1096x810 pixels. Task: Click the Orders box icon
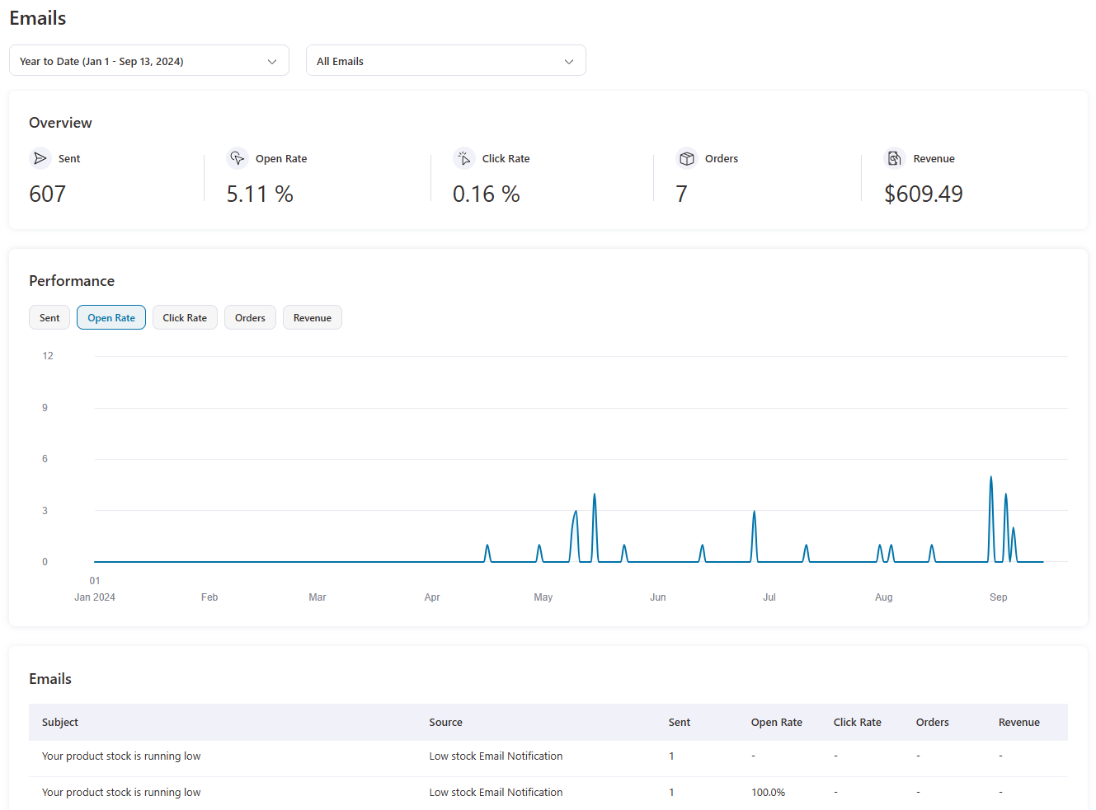click(x=687, y=158)
